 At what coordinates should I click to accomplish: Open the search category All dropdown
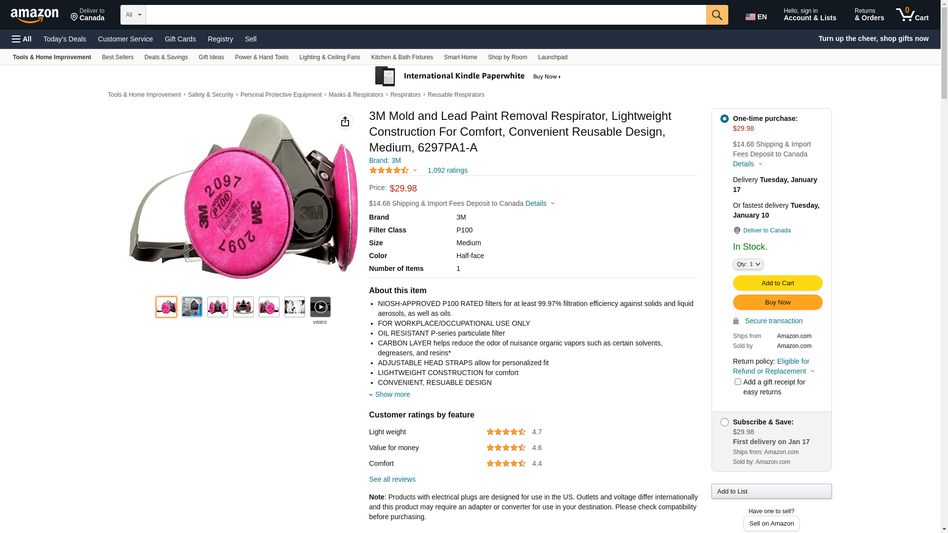point(133,15)
